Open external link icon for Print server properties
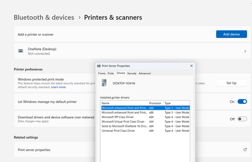Screen dimensions: 252x162 pyautogui.click(x=245, y=150)
